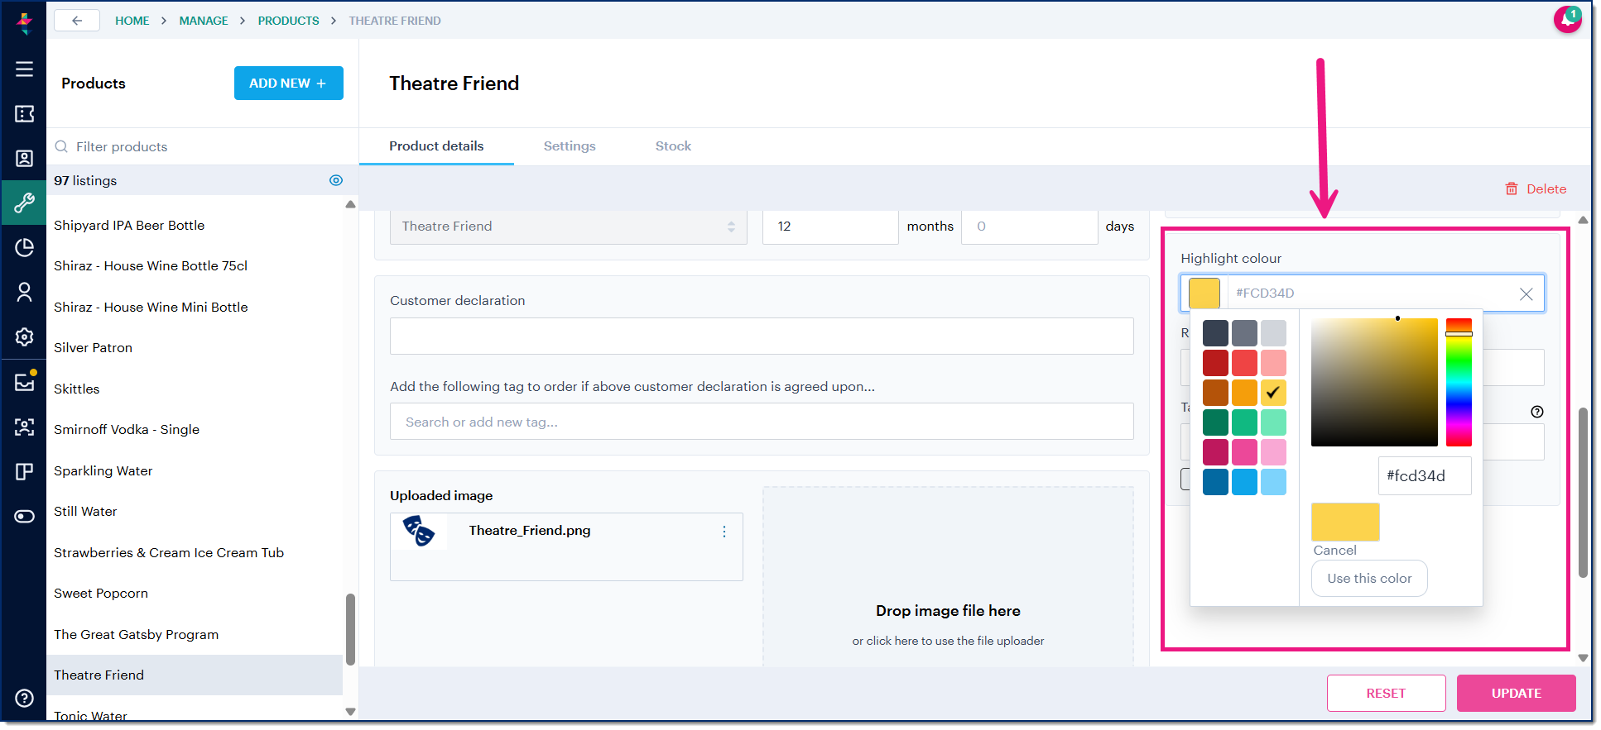Open the Theatre Friend dropdown selector

(569, 227)
